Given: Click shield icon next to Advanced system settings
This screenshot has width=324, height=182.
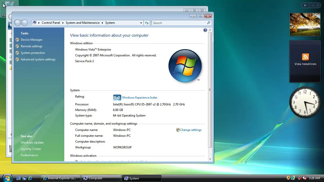Looking at the screenshot, I should (x=17, y=59).
